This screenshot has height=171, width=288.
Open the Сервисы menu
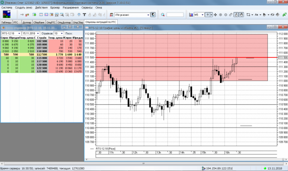click(x=87, y=8)
